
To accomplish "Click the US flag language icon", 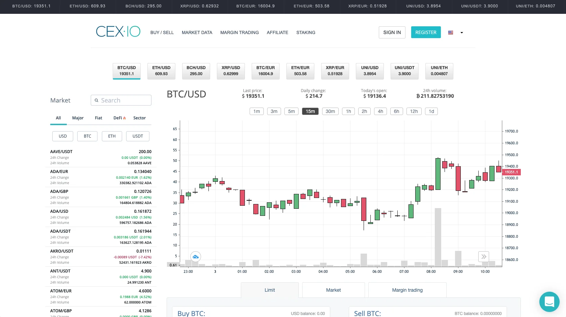I will [x=450, y=32].
